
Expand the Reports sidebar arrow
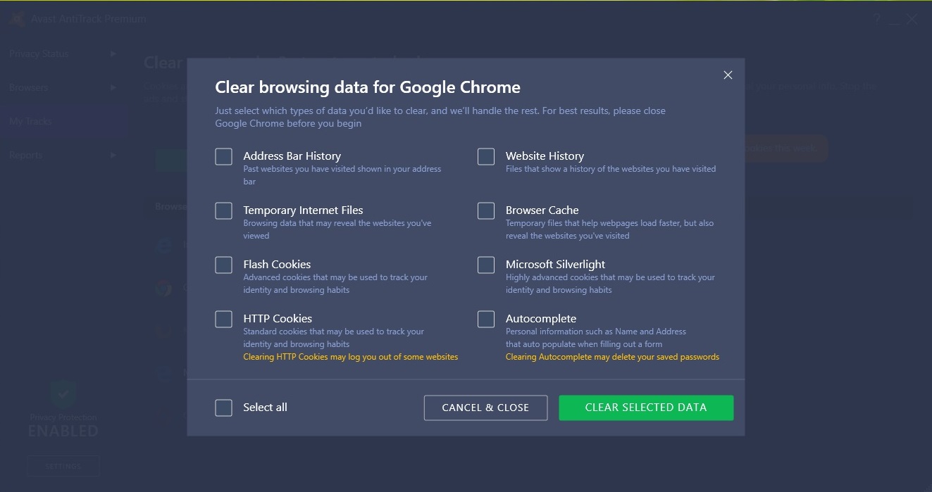(x=113, y=155)
